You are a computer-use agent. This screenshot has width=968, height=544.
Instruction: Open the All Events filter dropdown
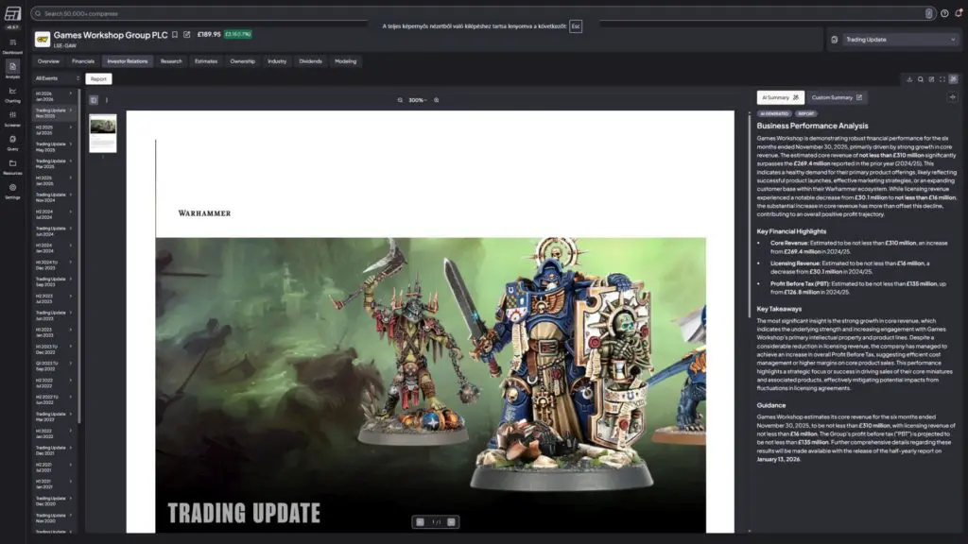coord(58,78)
